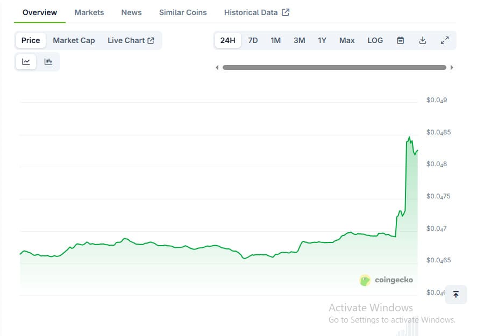Go to the Similar Coins tab

pyautogui.click(x=183, y=12)
